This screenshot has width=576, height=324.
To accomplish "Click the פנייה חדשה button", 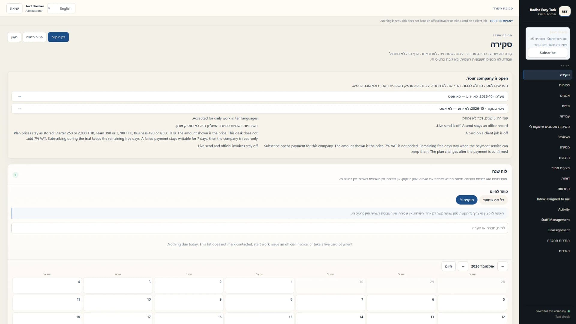I will point(34,37).
